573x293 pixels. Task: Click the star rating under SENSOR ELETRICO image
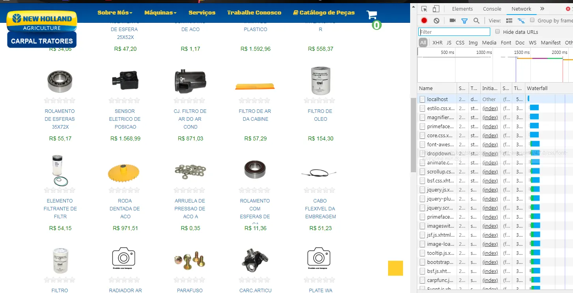pyautogui.click(x=125, y=101)
